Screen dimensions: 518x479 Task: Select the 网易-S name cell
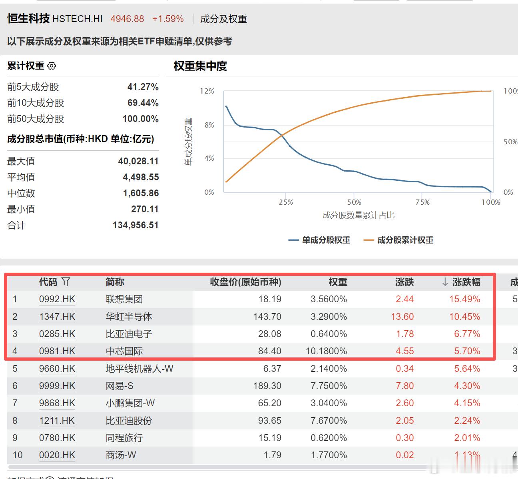(120, 386)
